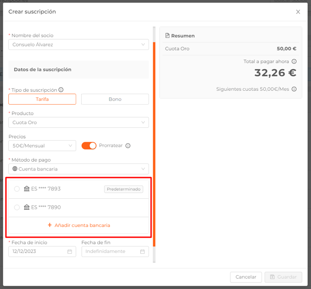
Task: Switch to Bono subscription type
Action: coord(115,99)
